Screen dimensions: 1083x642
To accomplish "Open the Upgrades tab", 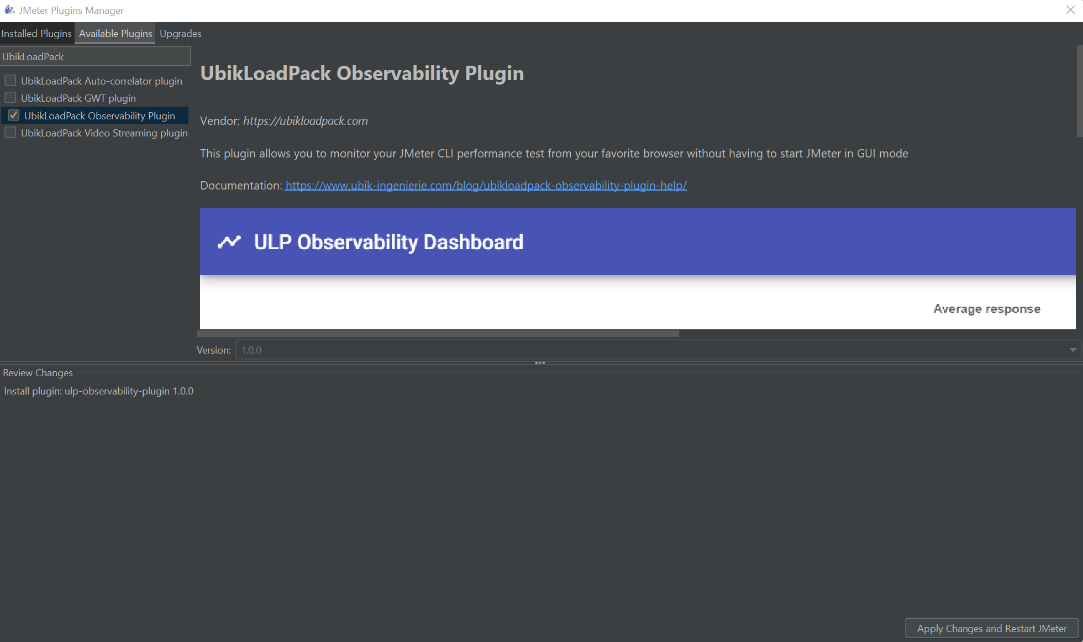I will point(181,34).
